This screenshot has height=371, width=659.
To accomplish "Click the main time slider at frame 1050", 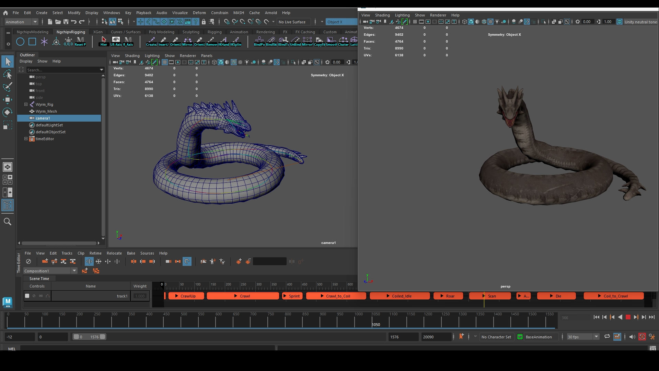I will (372, 321).
